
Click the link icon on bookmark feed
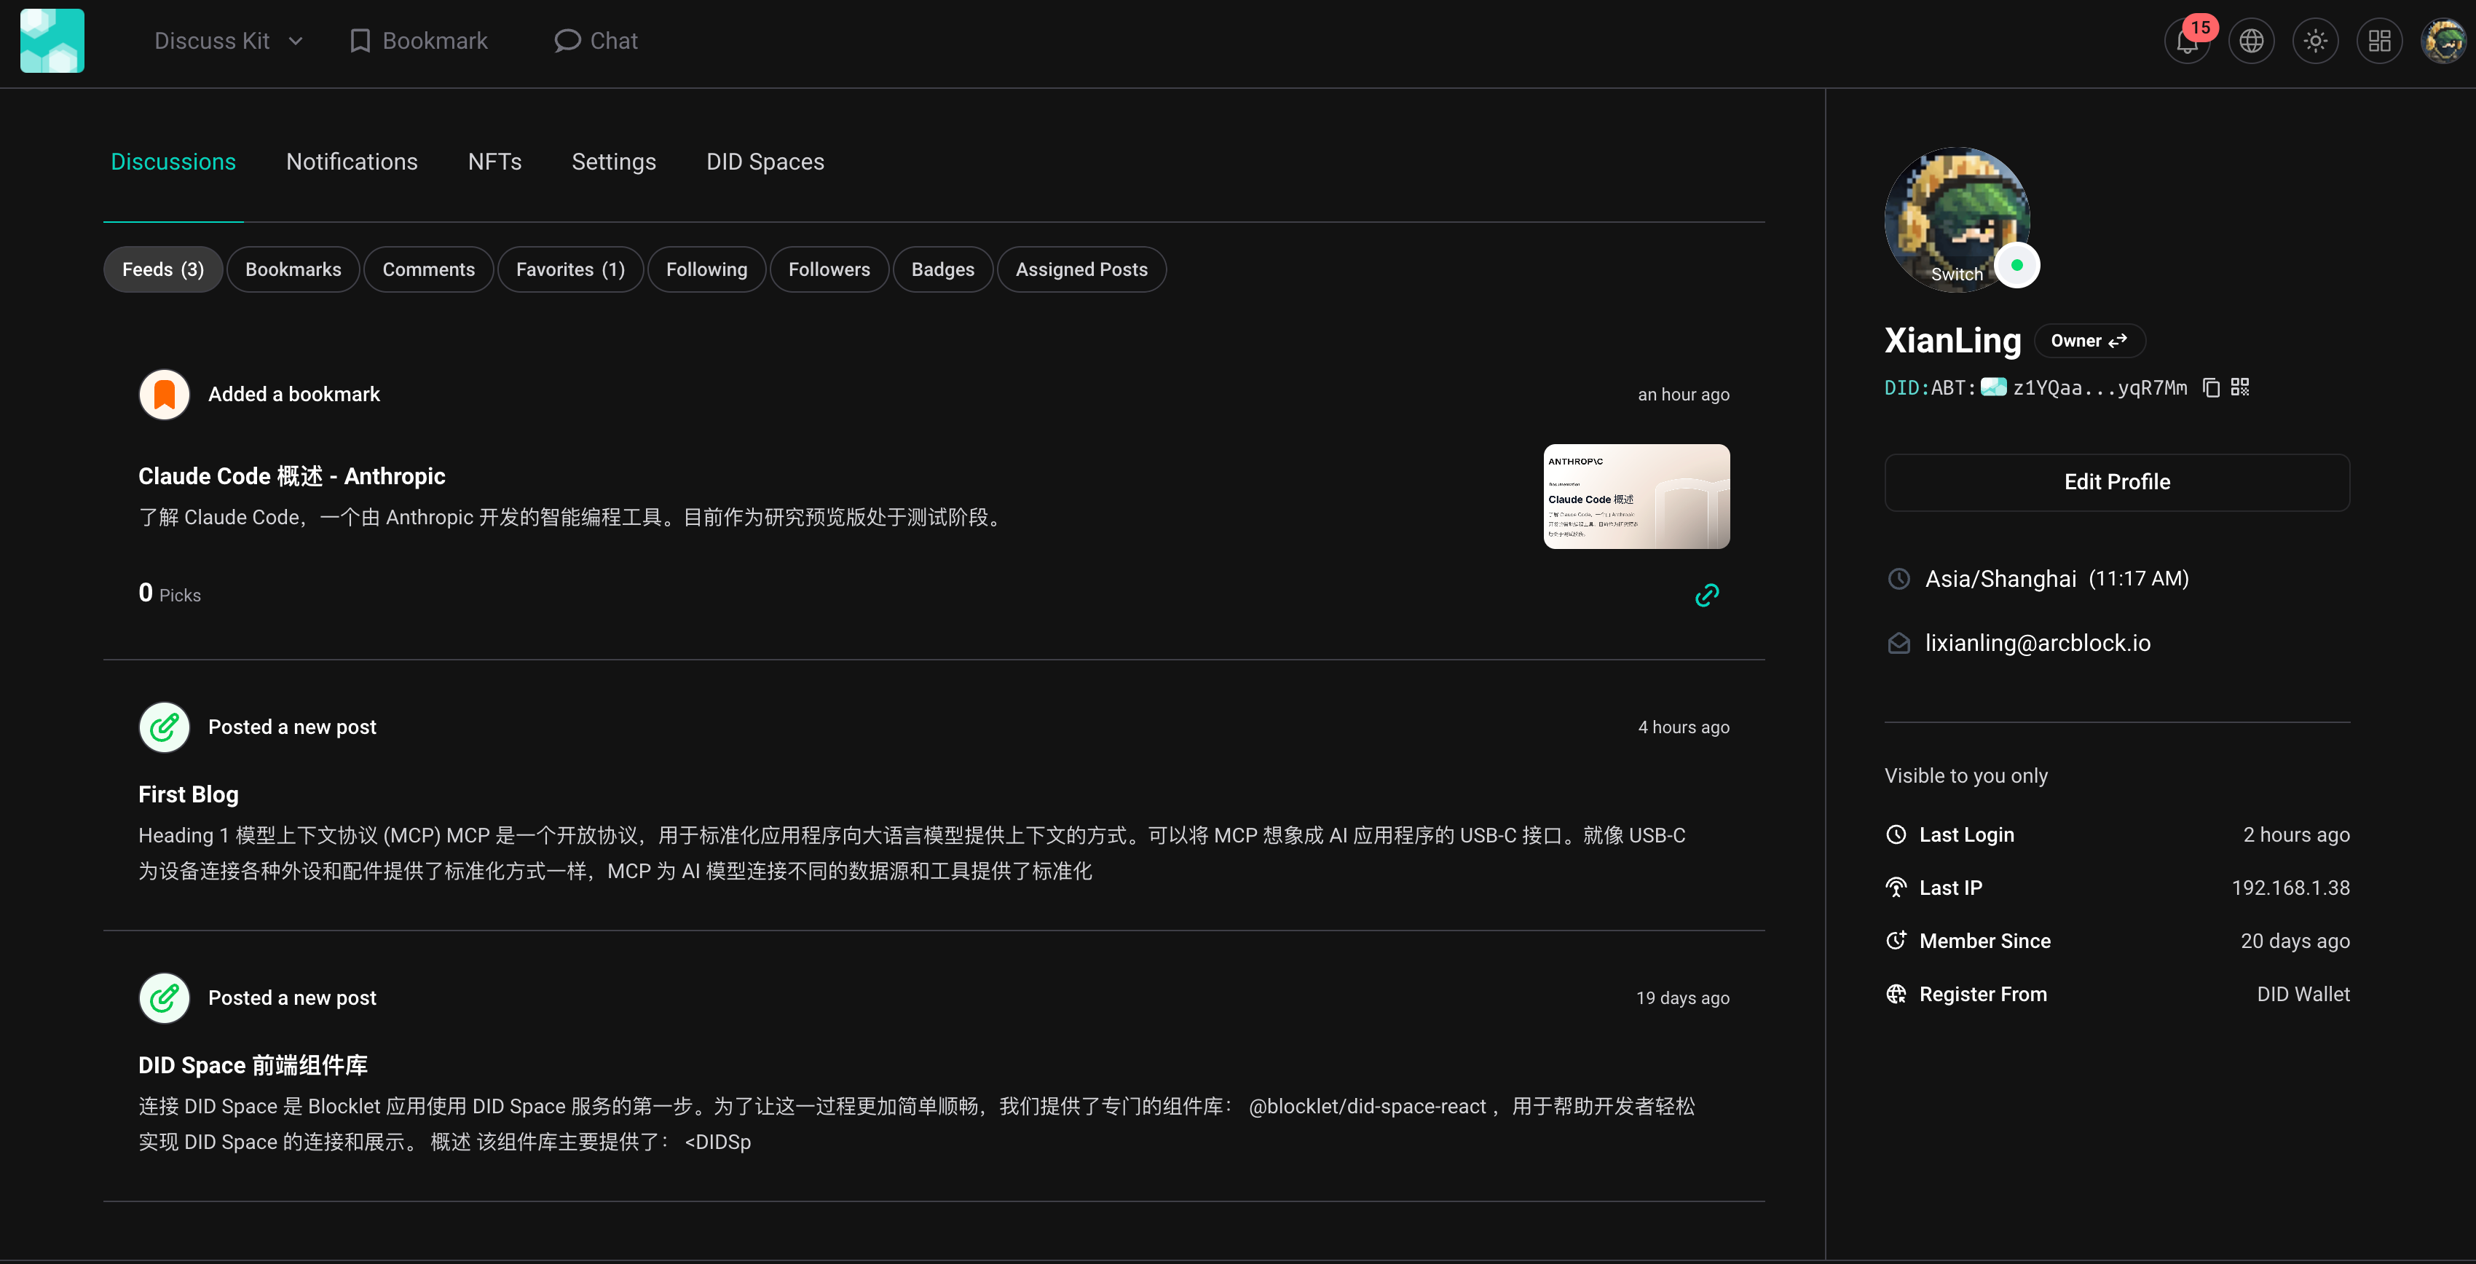coord(1706,596)
